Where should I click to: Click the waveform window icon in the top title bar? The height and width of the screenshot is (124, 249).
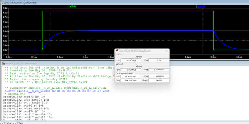tap(3, 3)
